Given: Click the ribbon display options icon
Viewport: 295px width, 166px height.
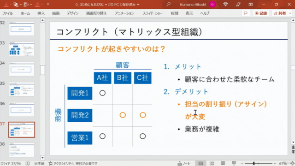Looking at the screenshot, I should [250, 4].
